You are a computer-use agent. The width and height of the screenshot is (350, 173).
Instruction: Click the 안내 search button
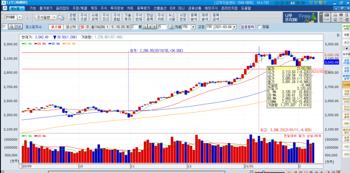15,26
